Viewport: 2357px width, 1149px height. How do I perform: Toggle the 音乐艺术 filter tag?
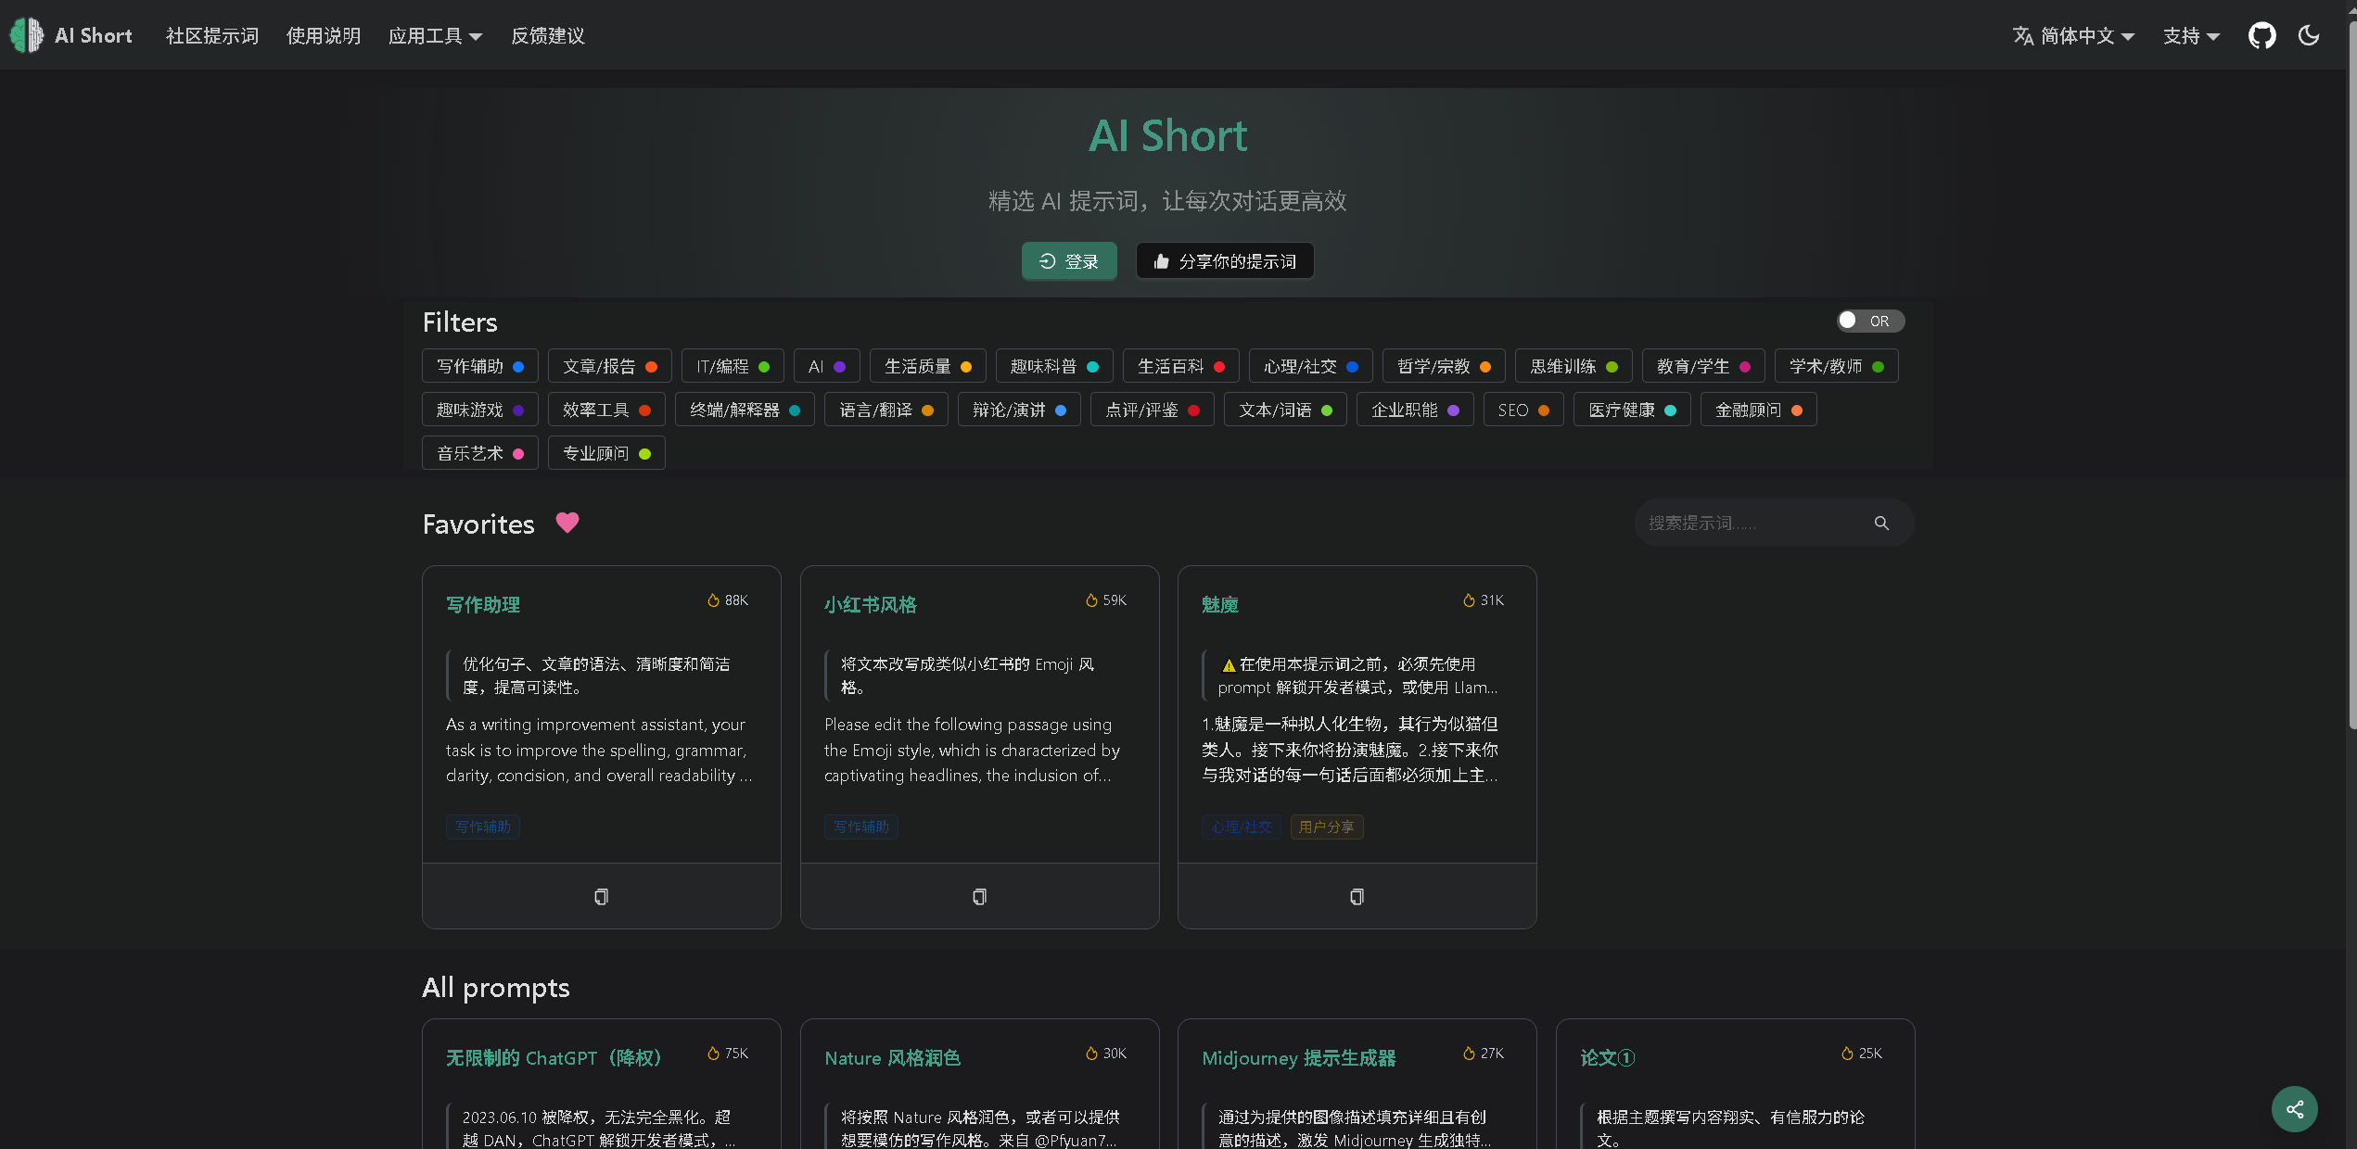[x=480, y=453]
